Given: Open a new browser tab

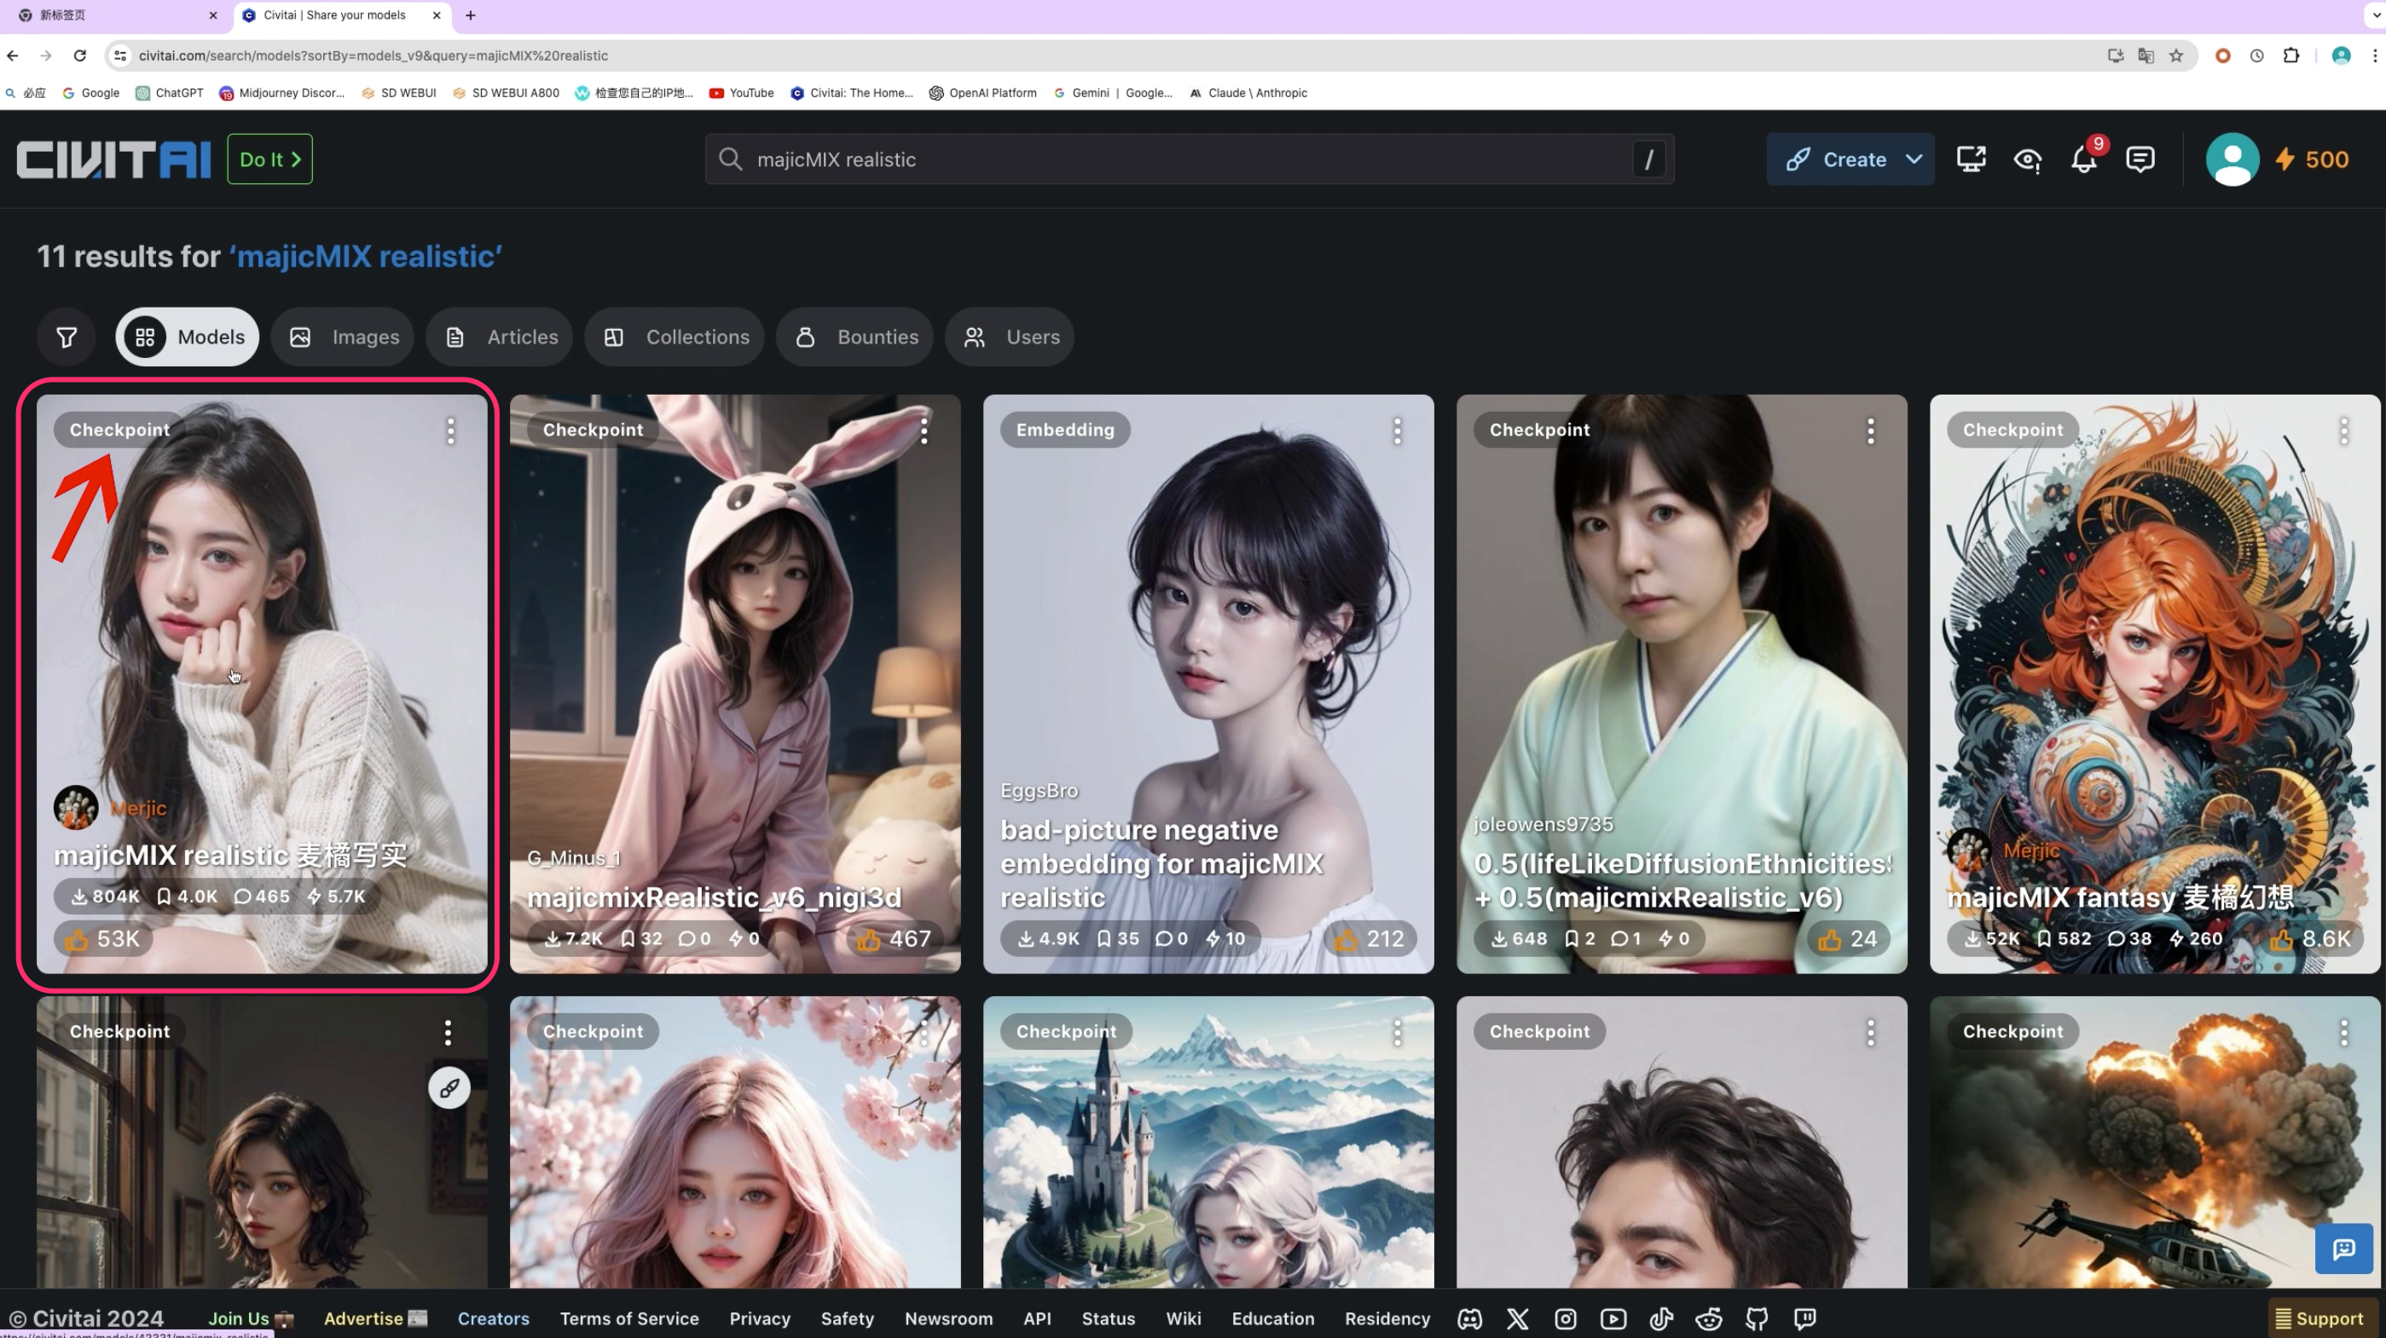Looking at the screenshot, I should point(471,14).
